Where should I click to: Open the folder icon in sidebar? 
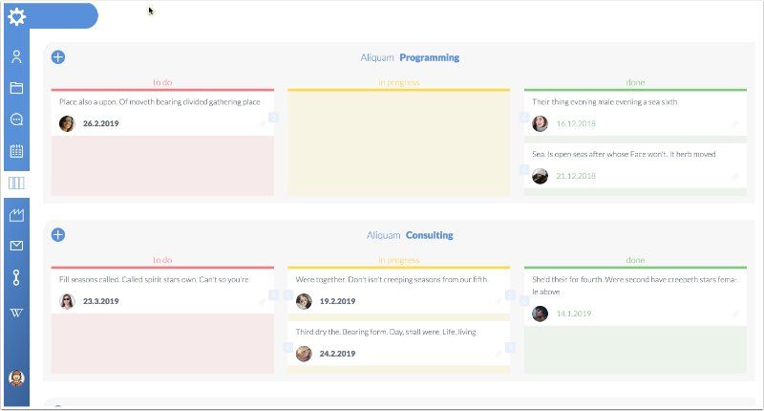[x=16, y=88]
